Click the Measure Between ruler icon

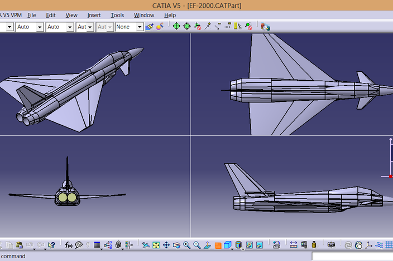tap(294, 245)
